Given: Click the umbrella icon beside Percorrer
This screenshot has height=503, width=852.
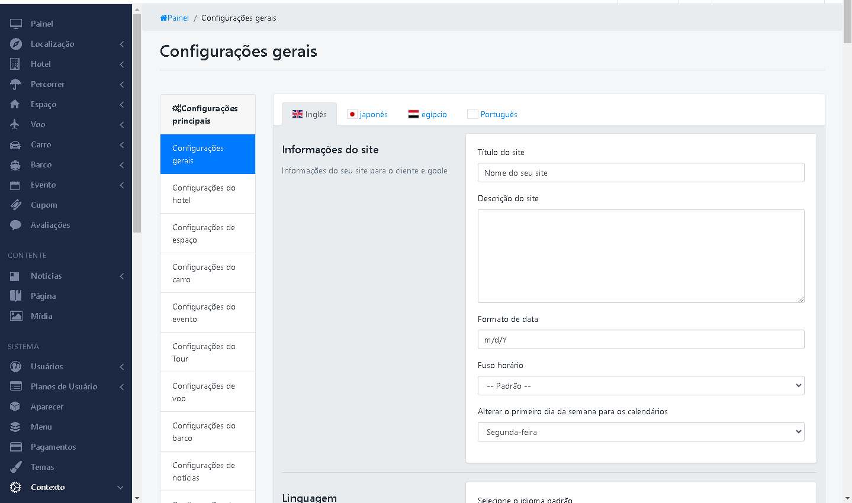Looking at the screenshot, I should pyautogui.click(x=15, y=84).
